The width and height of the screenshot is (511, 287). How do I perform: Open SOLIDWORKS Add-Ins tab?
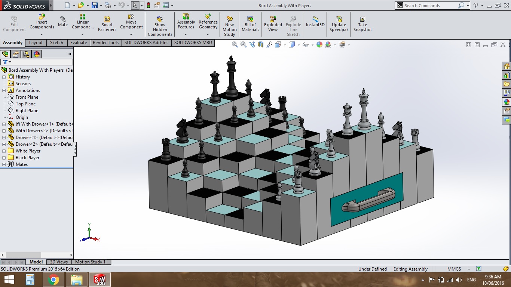pyautogui.click(x=147, y=43)
